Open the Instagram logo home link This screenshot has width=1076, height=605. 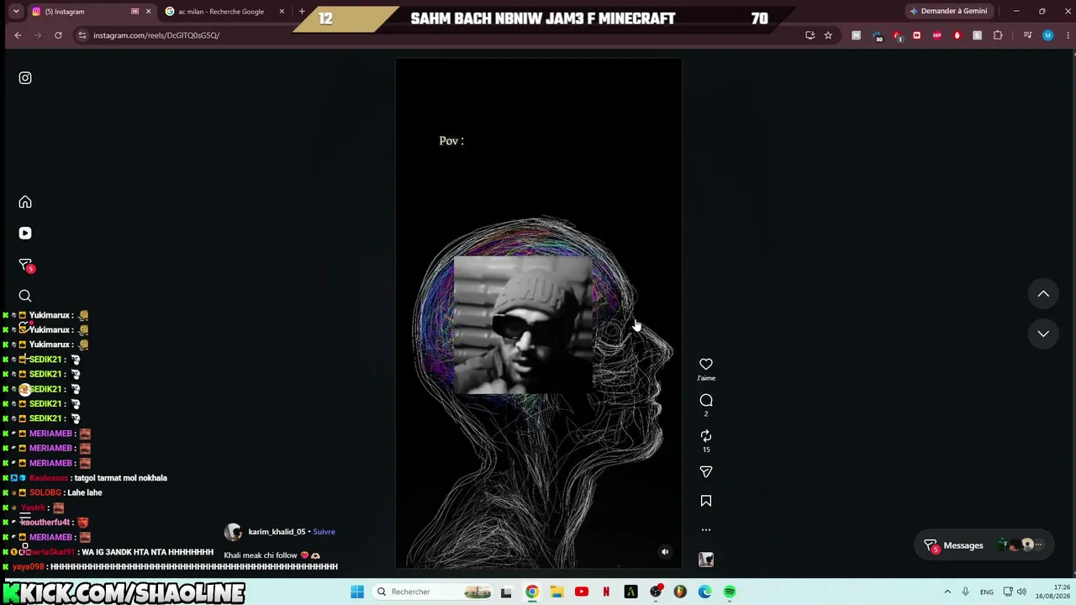25,78
